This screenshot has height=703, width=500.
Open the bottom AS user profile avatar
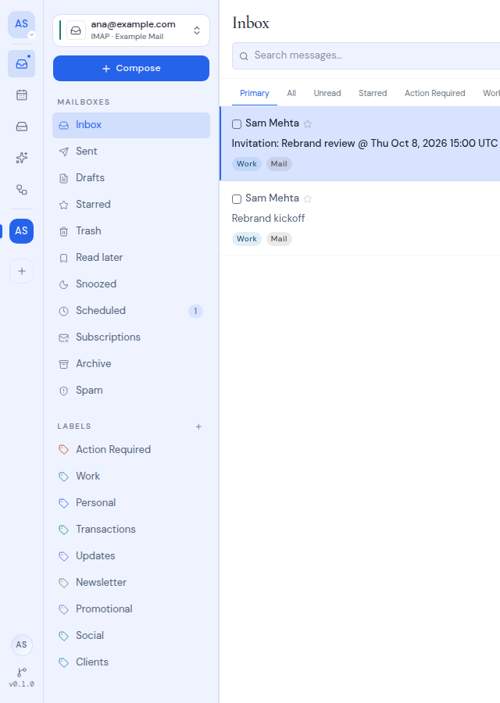point(22,644)
